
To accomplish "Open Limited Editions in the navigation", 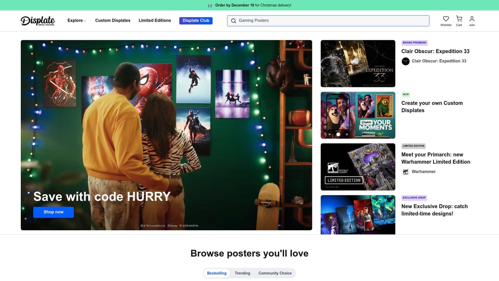I will pyautogui.click(x=155, y=20).
